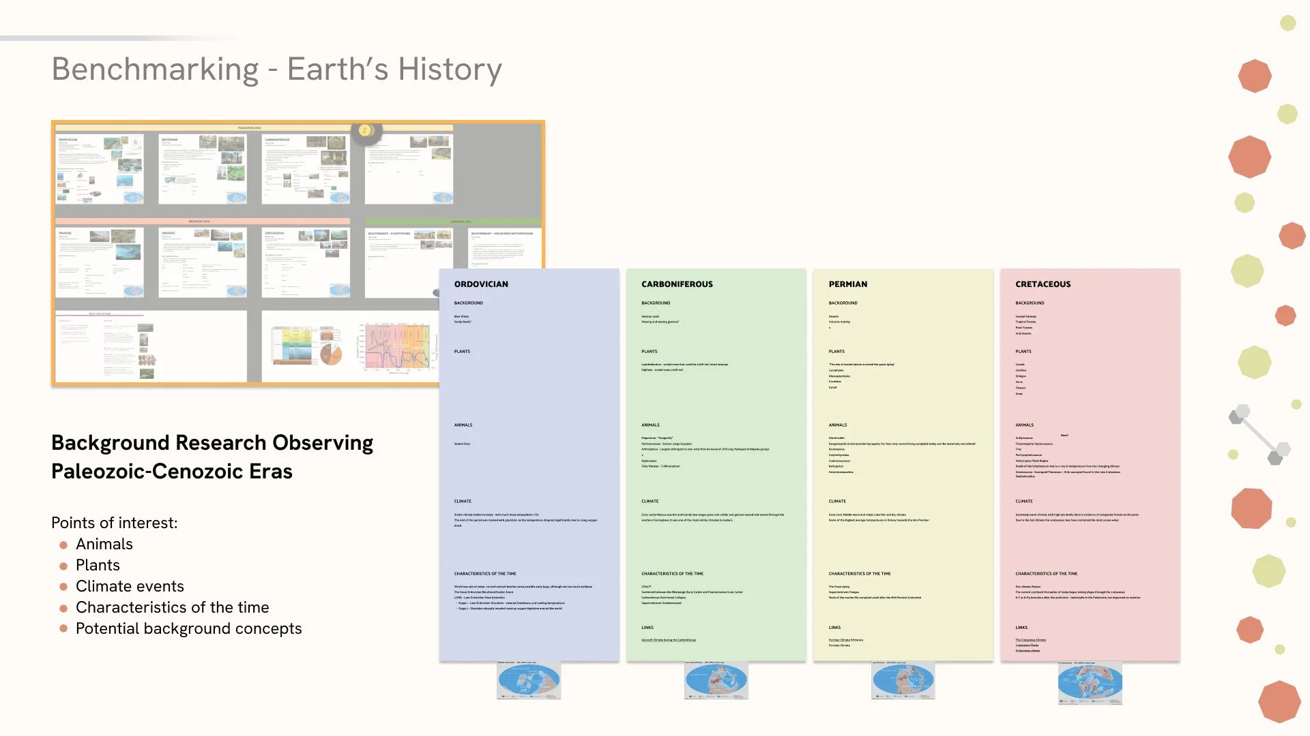Image resolution: width=1310 pixels, height=736 pixels.
Task: Open the Cretaceous Plants link
Action: [x=1027, y=645]
